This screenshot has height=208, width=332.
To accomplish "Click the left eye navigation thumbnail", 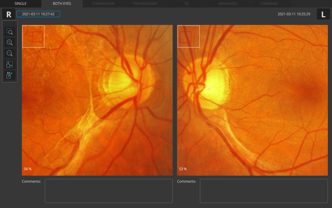I will click(x=189, y=36).
